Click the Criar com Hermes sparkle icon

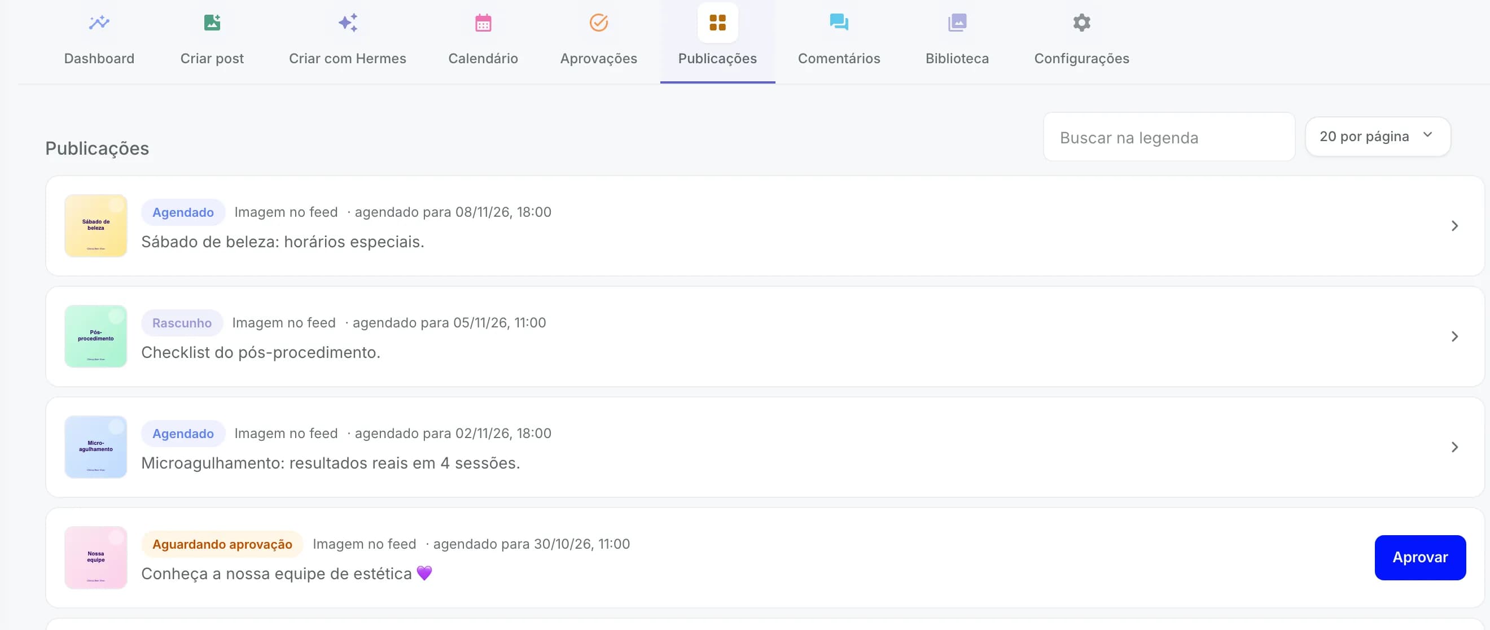click(348, 23)
